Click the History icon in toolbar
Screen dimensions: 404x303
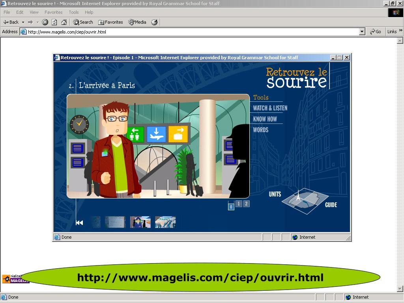click(x=154, y=22)
